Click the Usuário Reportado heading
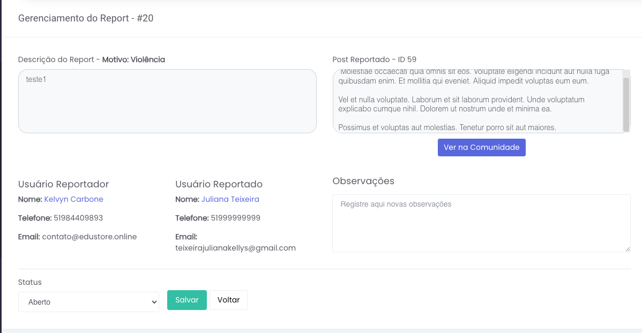This screenshot has height=333, width=642. (x=219, y=184)
